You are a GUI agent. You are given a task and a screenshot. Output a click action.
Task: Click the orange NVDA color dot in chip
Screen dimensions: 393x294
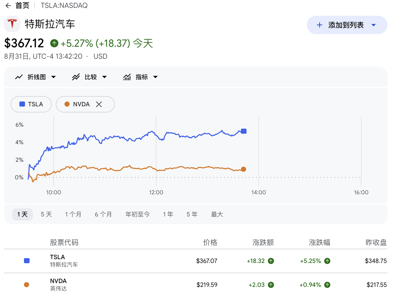(67, 104)
